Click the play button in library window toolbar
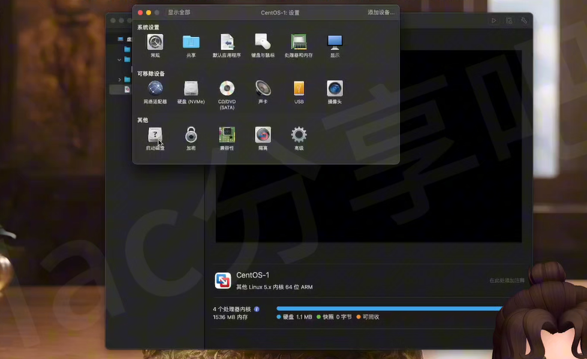This screenshot has width=587, height=359. 494,21
